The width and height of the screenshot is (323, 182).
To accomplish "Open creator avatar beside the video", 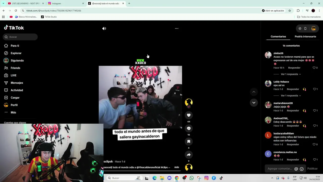I will [x=189, y=102].
